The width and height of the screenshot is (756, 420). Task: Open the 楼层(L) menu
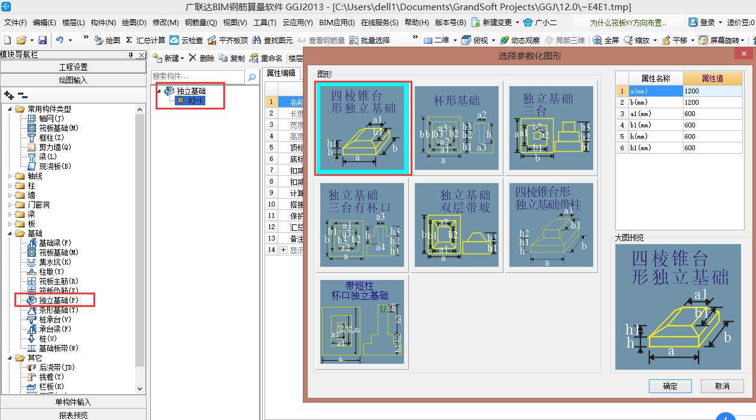coord(74,22)
